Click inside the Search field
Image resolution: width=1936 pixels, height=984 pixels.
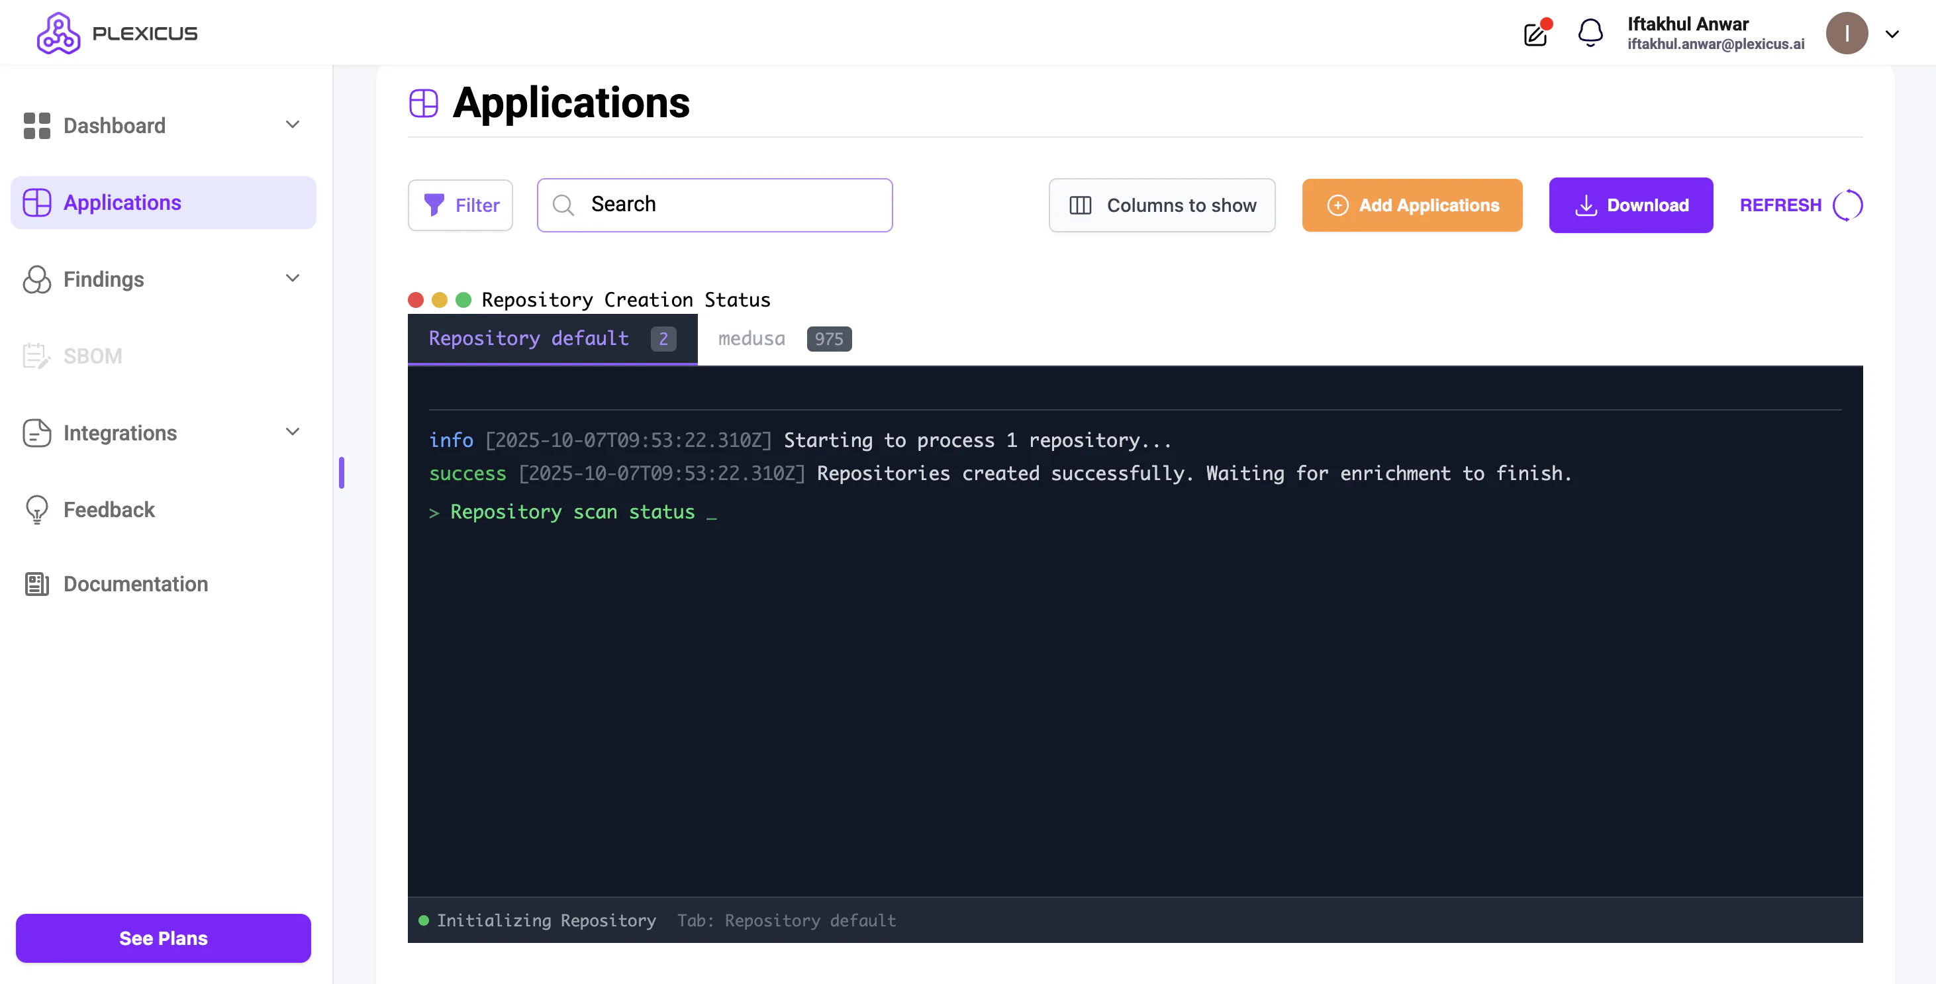(x=714, y=205)
